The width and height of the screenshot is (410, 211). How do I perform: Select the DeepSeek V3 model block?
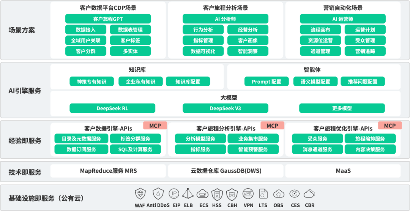tap(225, 108)
